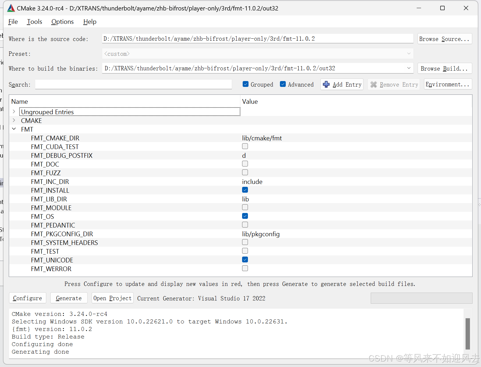This screenshot has width=481, height=367.
Task: Enable the FMT_DOC checkbox
Action: point(245,164)
